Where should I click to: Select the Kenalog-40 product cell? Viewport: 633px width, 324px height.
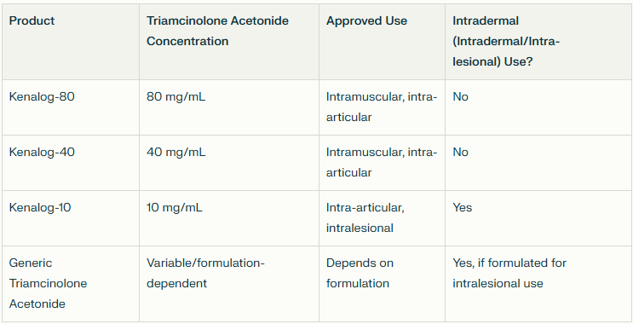pos(71,163)
